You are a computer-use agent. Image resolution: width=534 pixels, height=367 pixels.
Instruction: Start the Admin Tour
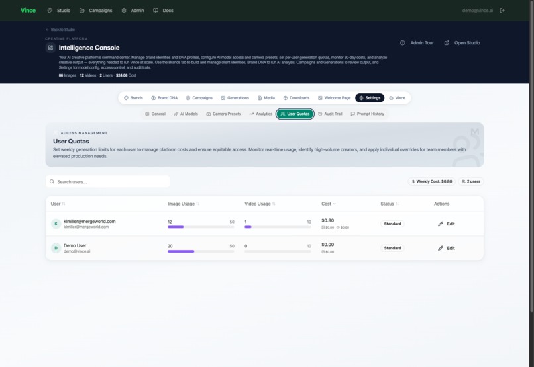coord(417,43)
